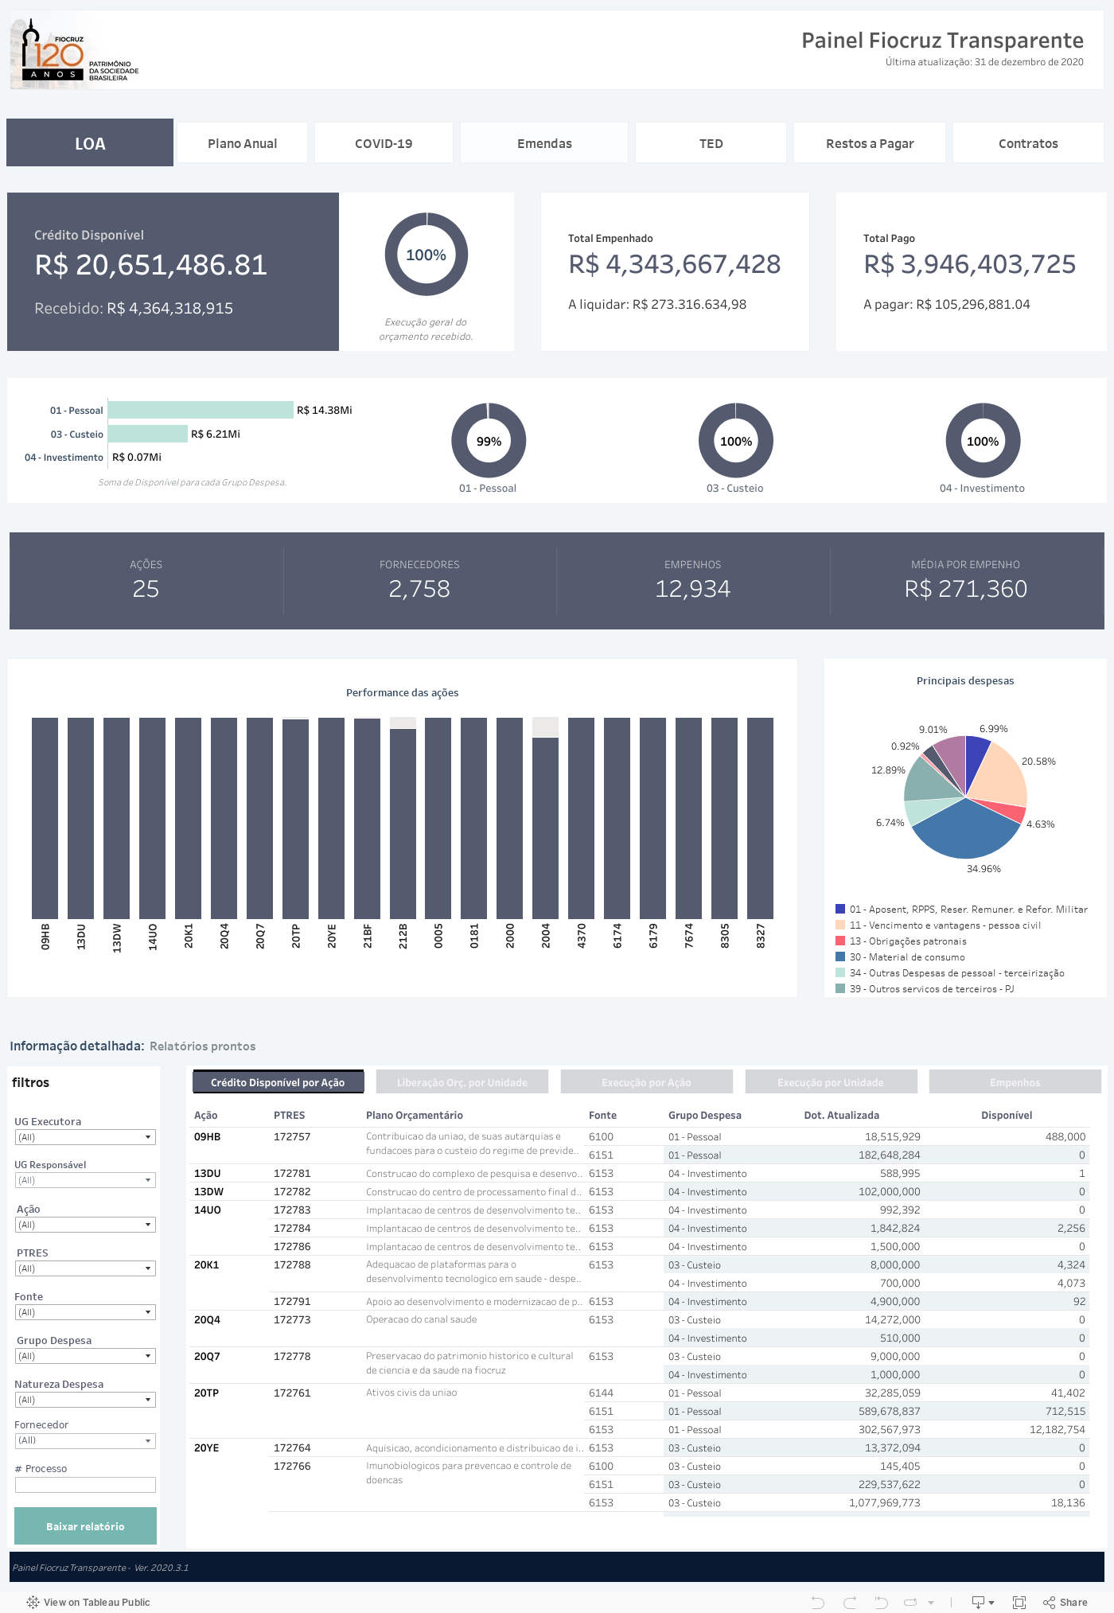Click the 34.96% slice of the Principais despesas pie
1114x1613 pixels.
[967, 832]
